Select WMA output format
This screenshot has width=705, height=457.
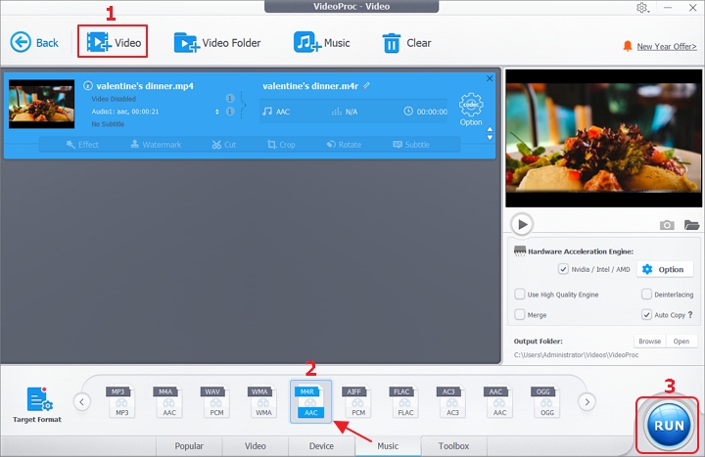click(x=262, y=401)
